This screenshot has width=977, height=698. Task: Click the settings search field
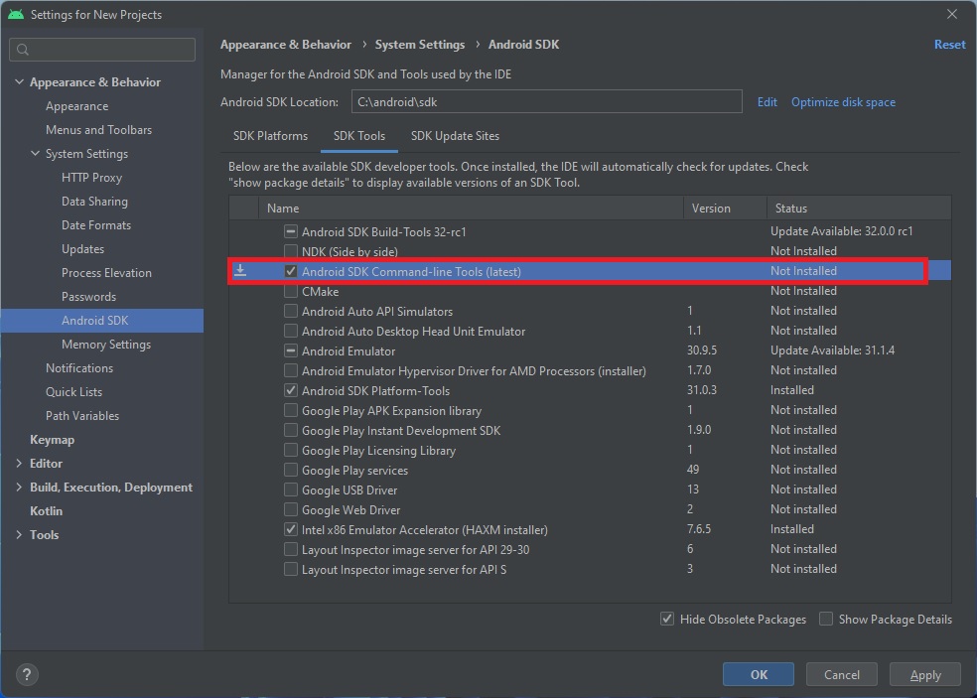click(102, 50)
